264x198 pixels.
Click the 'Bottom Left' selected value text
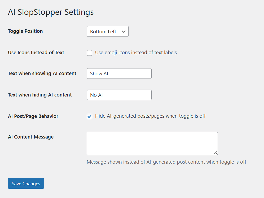(x=103, y=32)
